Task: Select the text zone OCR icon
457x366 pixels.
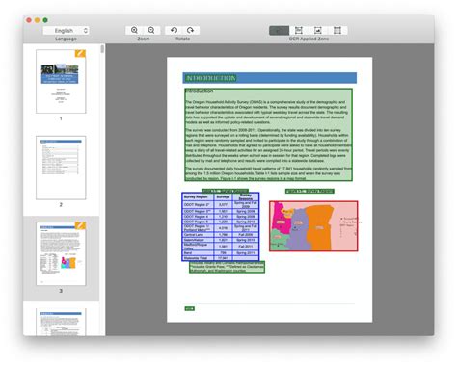Action: tap(299, 31)
